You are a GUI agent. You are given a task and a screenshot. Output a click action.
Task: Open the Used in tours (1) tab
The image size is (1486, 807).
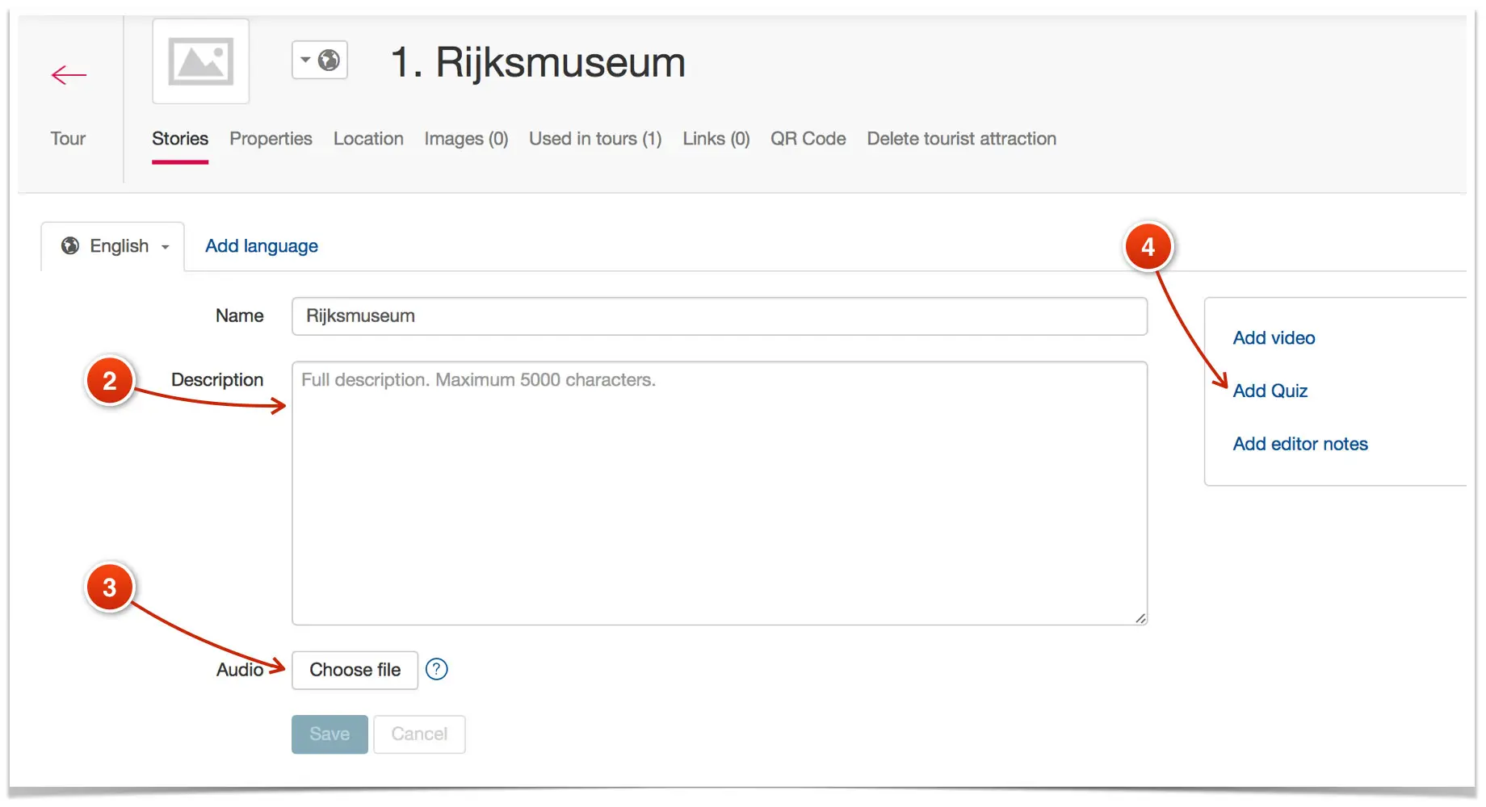[595, 139]
